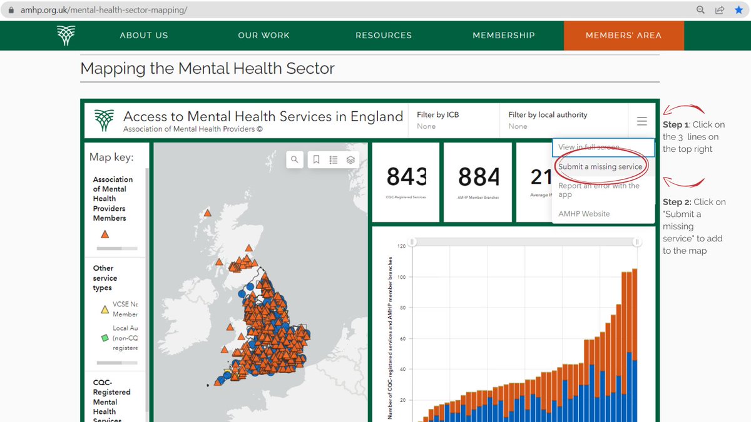Click the map search magnifier icon
Screen dimensions: 751x422
295,159
